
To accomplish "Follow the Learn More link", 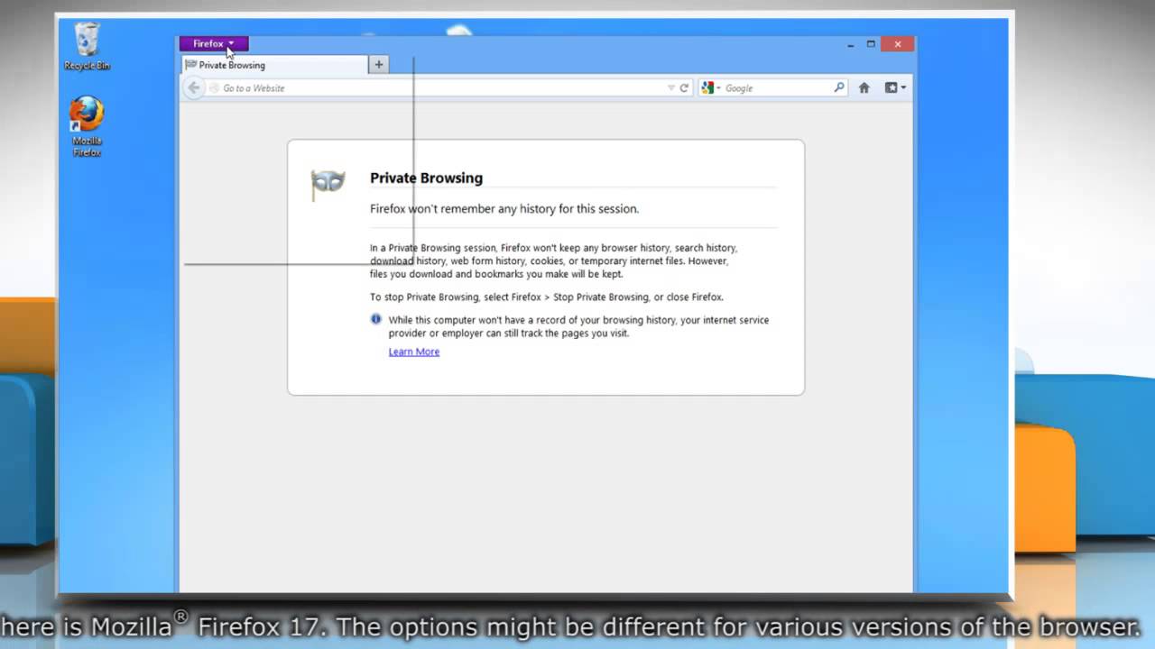I will 414,352.
